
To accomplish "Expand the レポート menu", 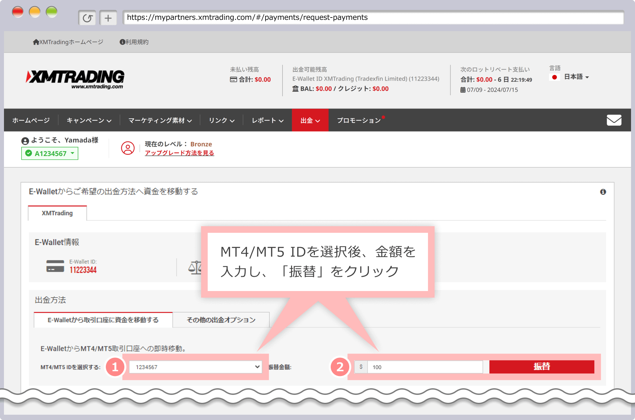I will pos(268,120).
